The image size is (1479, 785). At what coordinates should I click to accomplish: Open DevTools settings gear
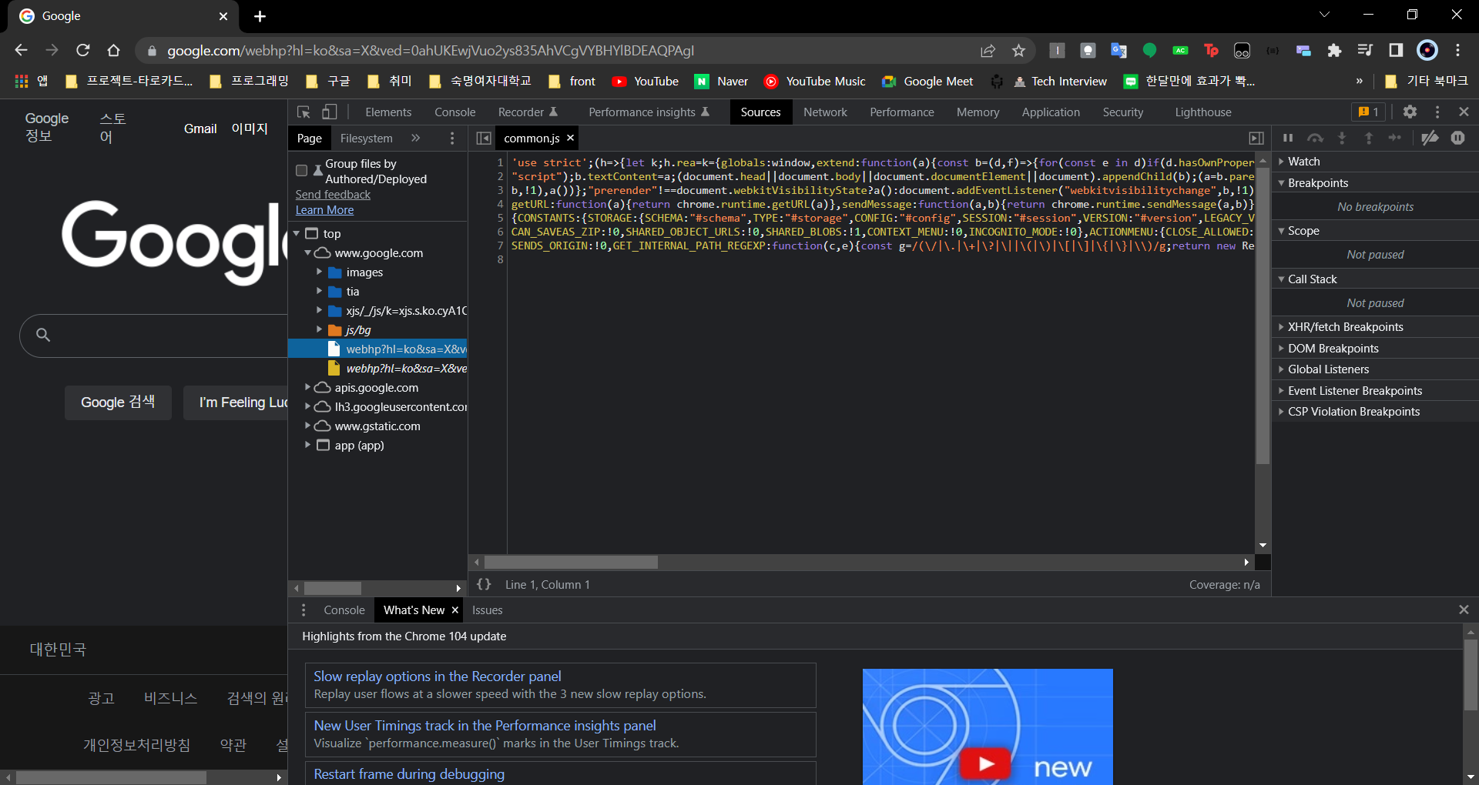coord(1410,112)
